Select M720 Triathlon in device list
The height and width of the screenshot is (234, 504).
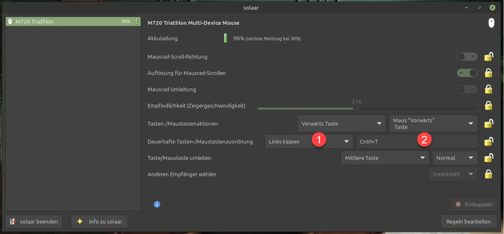coord(73,22)
